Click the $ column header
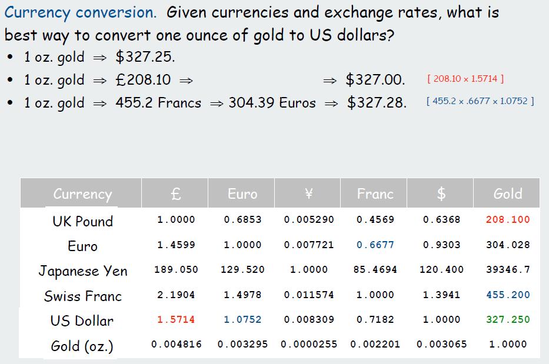 440,193
